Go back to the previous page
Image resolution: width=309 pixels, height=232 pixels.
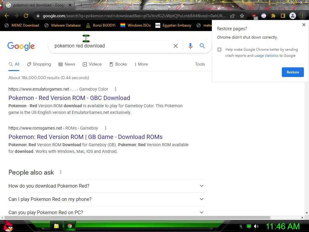[x=7, y=16]
